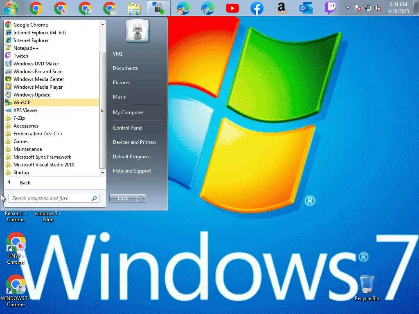Viewport: 419px width, 314px height.
Task: Expand the 7-Zip folder
Action: tap(52, 118)
